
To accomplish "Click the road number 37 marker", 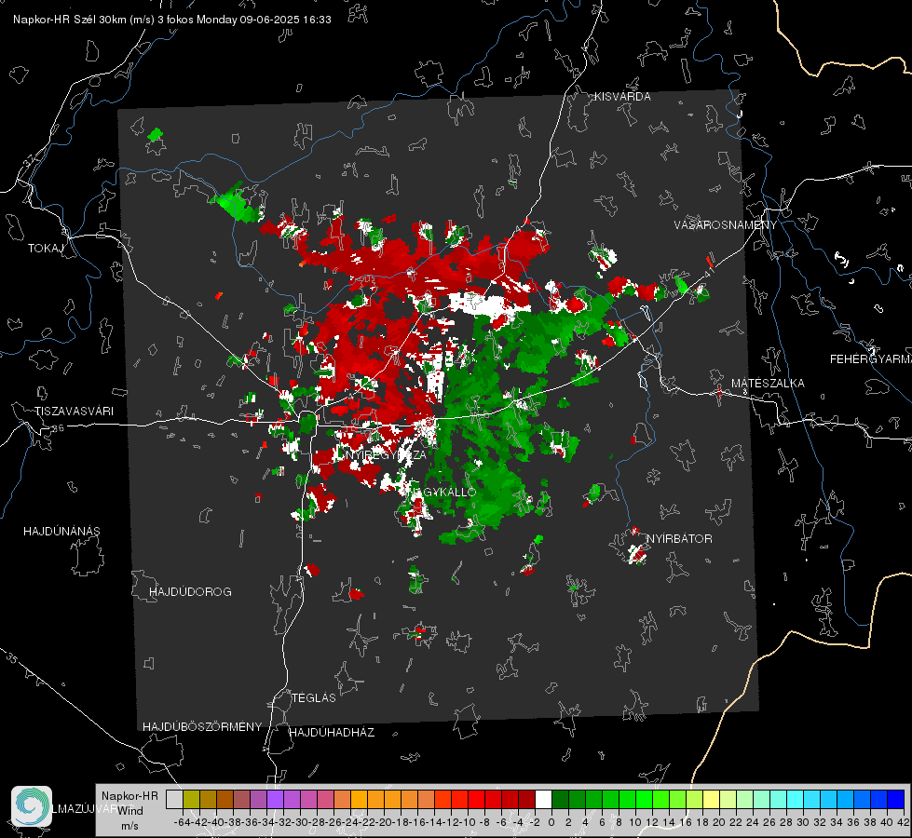I will (x=29, y=160).
